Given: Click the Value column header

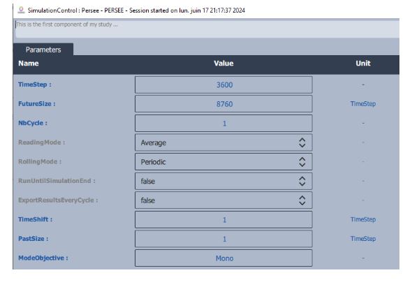Looking at the screenshot, I should 223,64.
